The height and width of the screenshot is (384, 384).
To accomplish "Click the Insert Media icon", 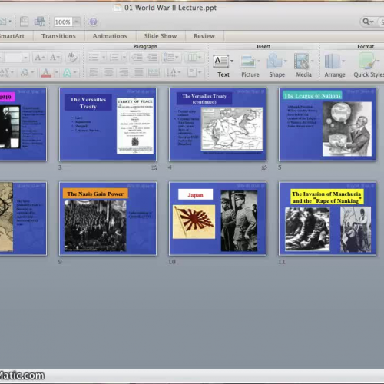I will (302, 61).
